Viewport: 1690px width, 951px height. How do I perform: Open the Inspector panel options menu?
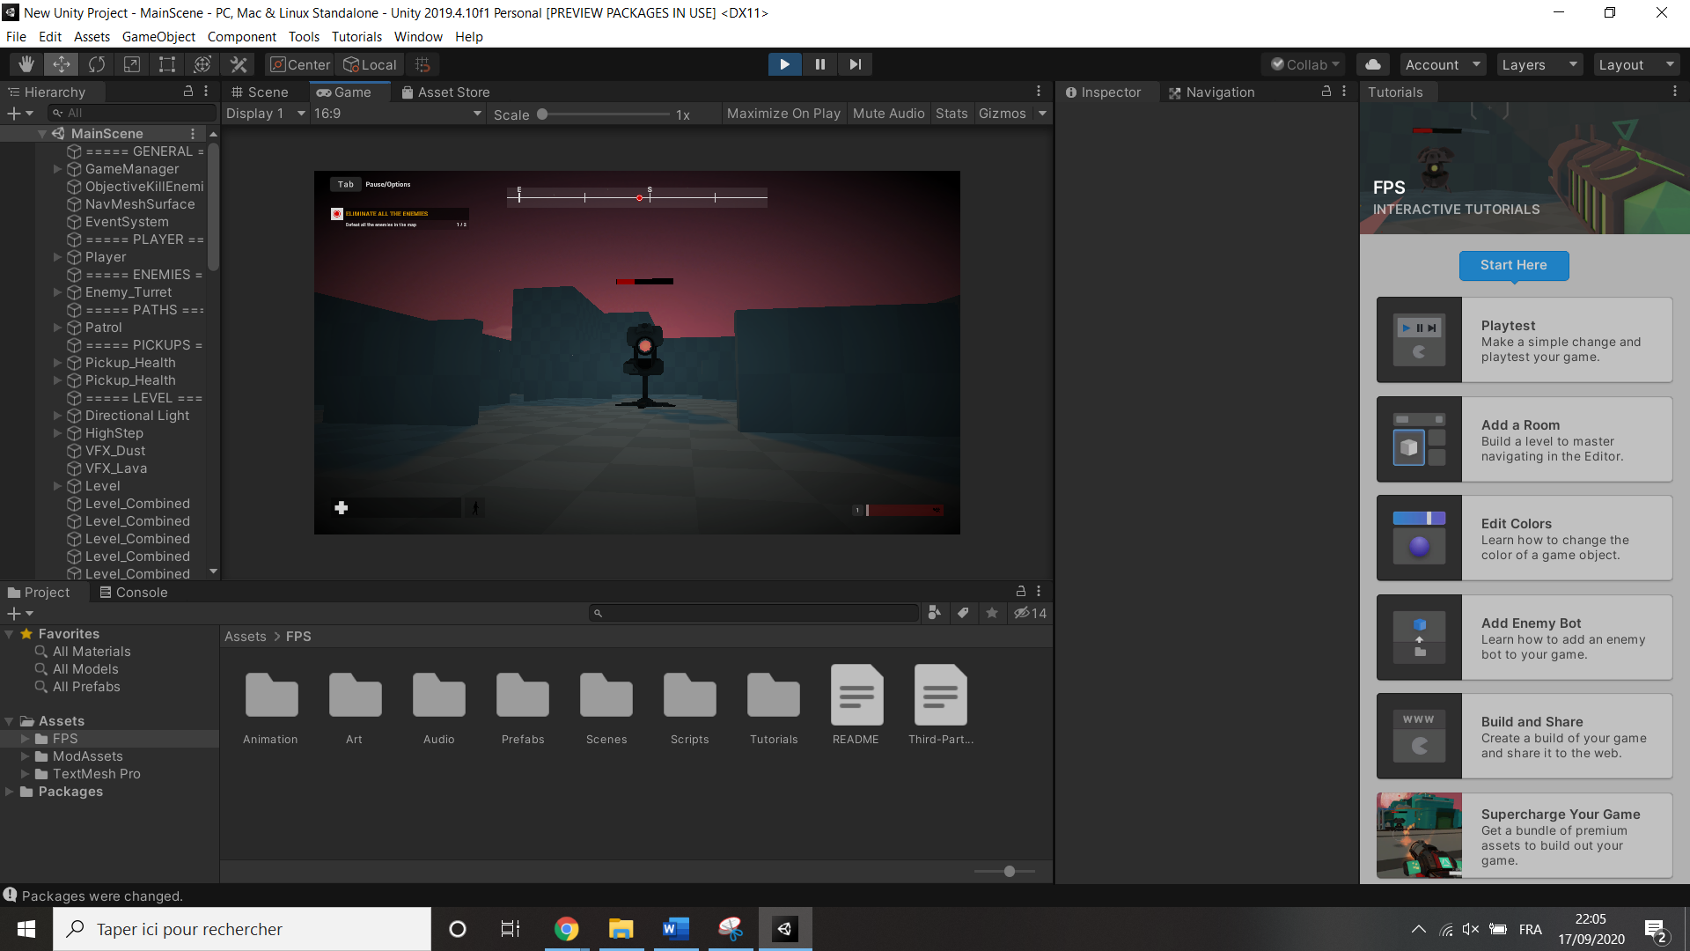point(1344,92)
